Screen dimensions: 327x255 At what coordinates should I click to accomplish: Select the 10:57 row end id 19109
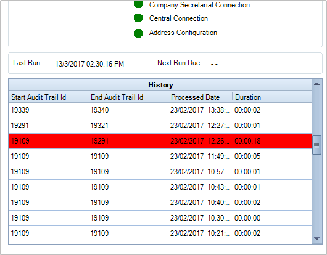click(x=99, y=172)
